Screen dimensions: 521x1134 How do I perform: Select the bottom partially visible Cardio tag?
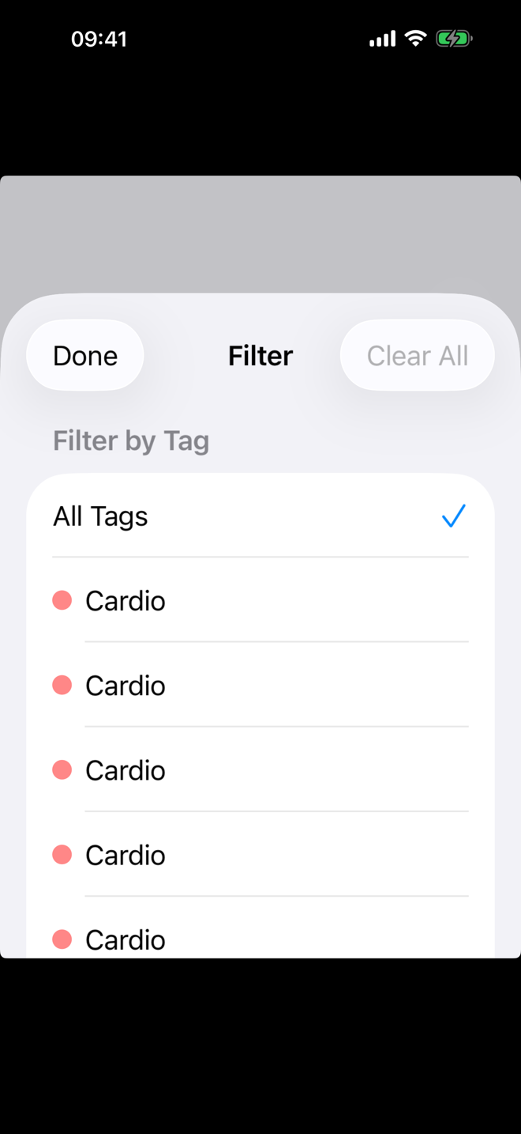pyautogui.click(x=126, y=939)
